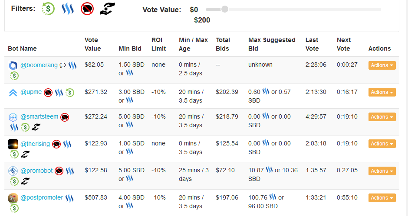
Task: Click the speech bubble icon beside @boomerang
Action: point(63,65)
